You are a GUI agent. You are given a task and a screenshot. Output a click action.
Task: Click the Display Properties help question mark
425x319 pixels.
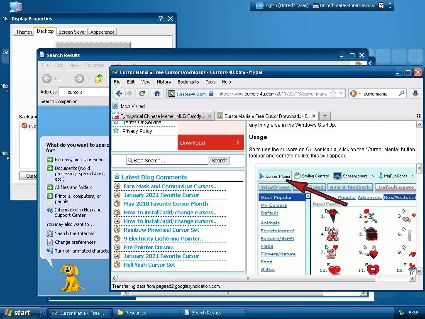[161, 18]
